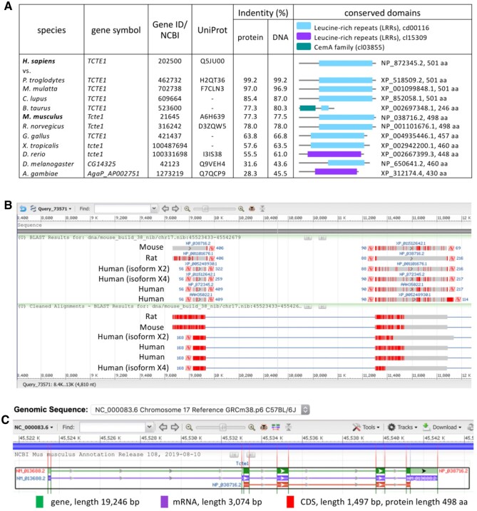Click the red CDS length legend square
Screen dimensions: 477x511
(289, 502)
